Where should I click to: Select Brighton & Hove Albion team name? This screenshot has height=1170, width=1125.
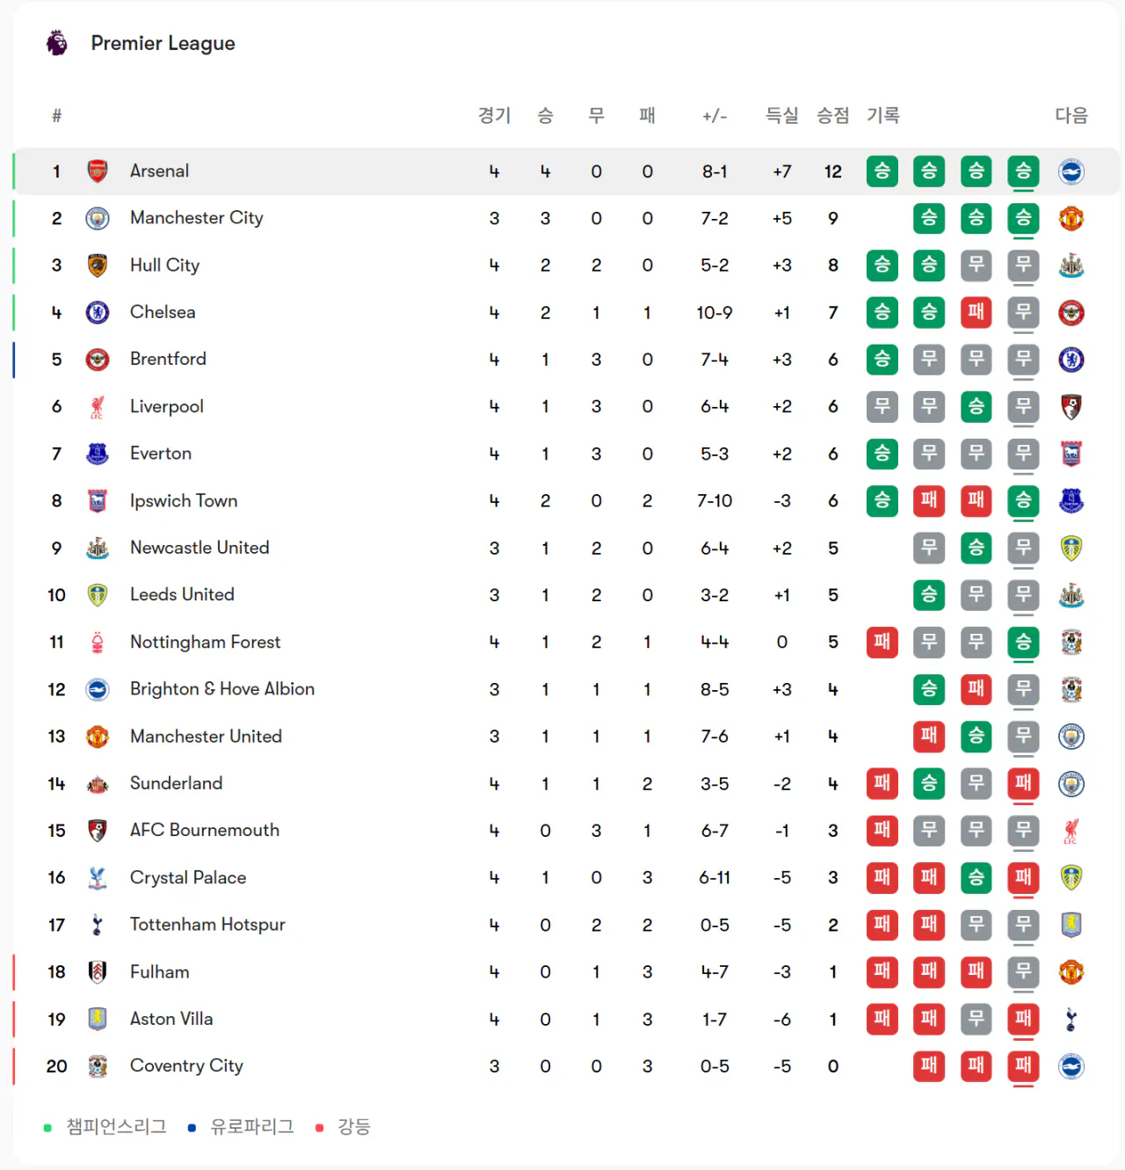(222, 689)
